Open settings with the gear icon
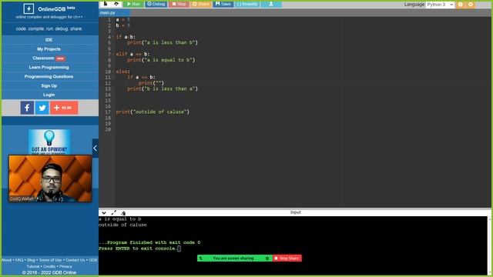Viewport: 493px width, 277px height. click(x=471, y=5)
